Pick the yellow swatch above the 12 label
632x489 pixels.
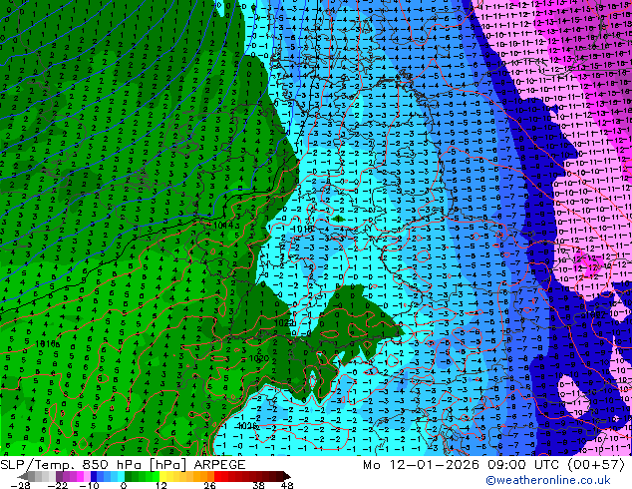[162, 476]
